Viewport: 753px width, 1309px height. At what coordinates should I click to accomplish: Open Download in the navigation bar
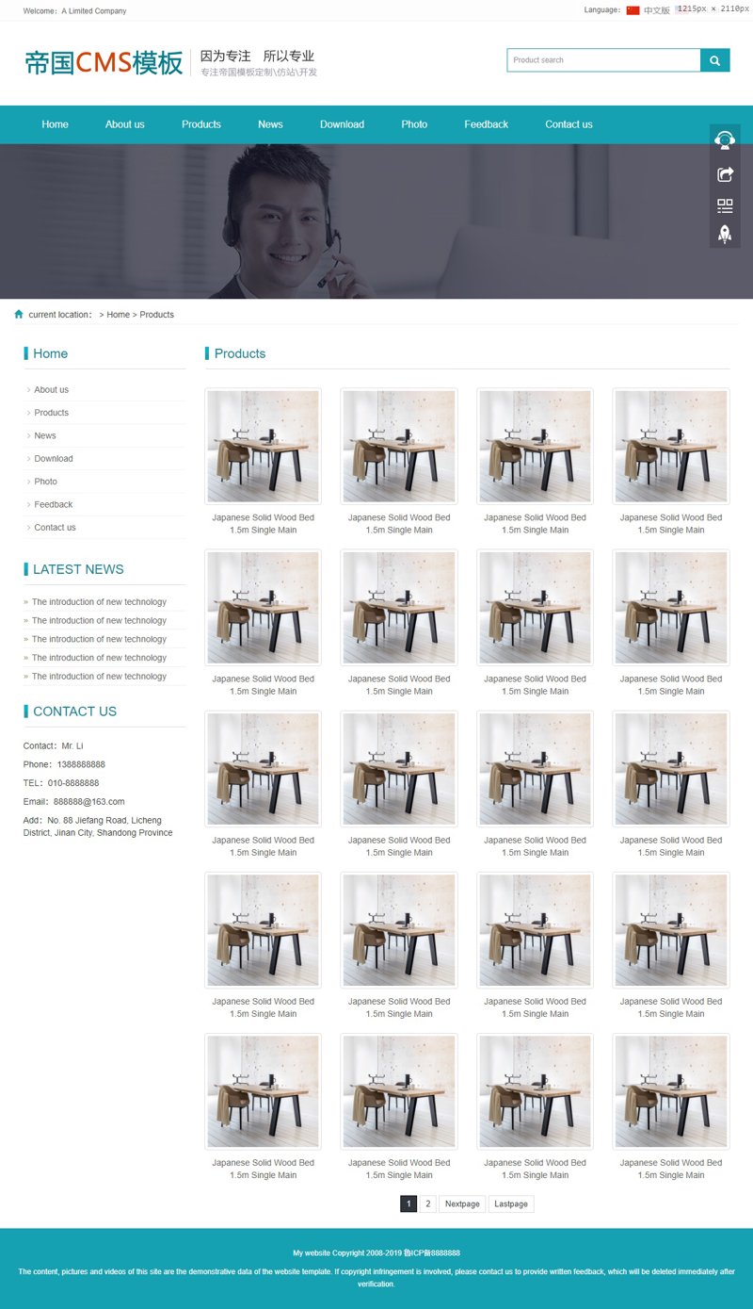(342, 124)
